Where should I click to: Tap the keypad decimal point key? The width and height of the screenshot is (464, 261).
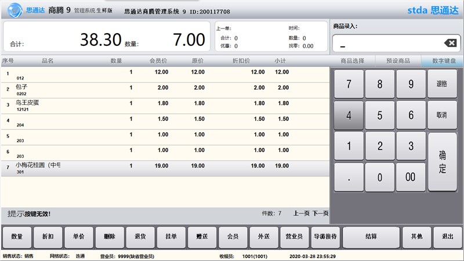click(349, 177)
